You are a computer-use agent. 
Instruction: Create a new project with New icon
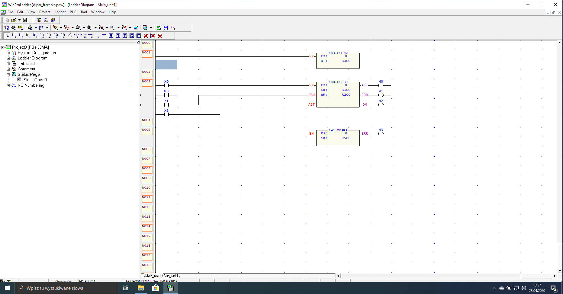click(7, 20)
